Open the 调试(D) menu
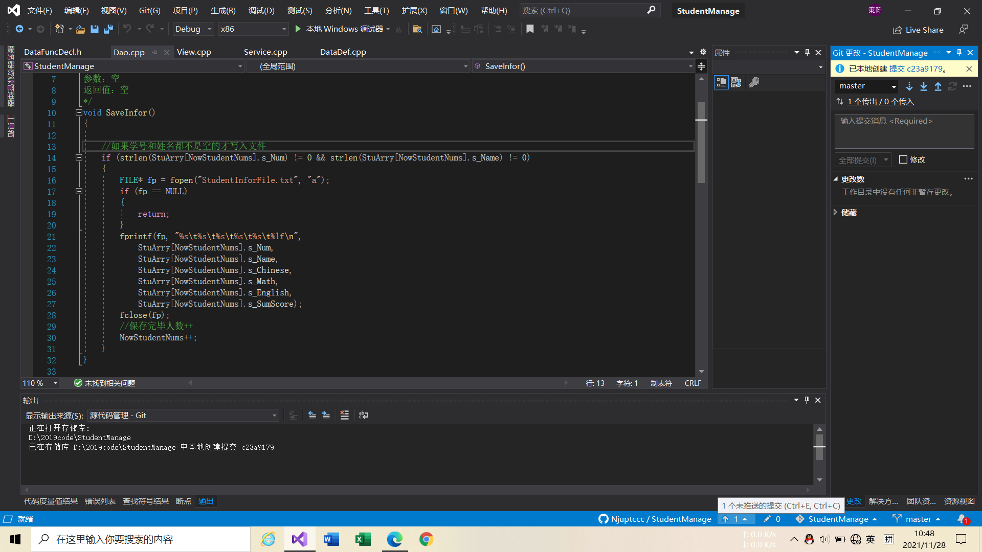982x552 pixels. point(261,10)
